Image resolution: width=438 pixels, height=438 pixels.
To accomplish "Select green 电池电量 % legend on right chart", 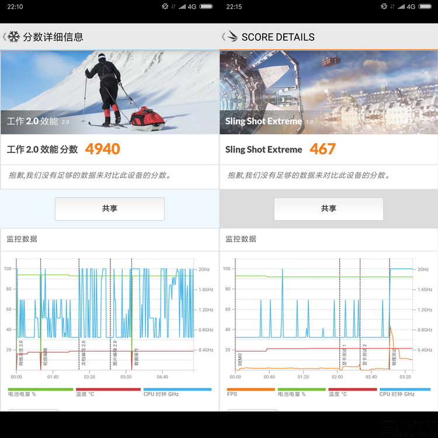I will point(301,390).
